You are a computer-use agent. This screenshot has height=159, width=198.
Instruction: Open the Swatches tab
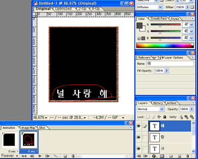(159, 19)
